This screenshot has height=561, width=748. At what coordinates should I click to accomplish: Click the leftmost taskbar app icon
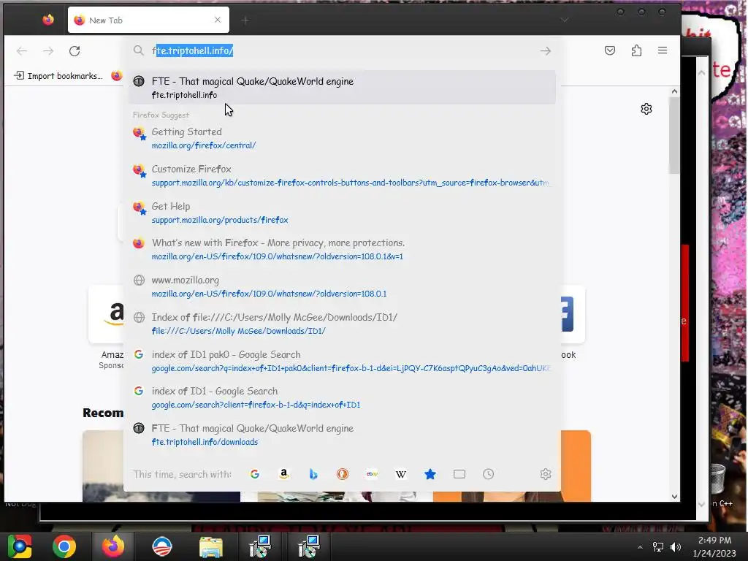[19, 546]
